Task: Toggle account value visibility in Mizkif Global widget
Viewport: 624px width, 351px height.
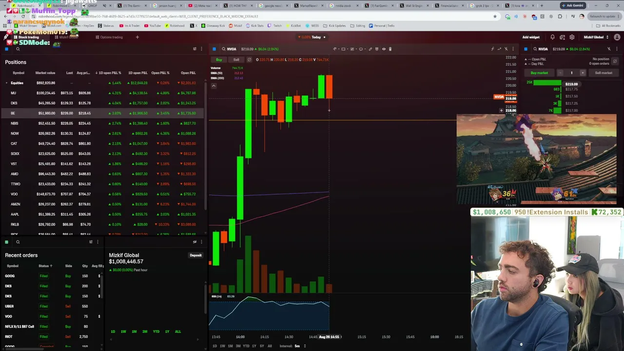Action: pos(195,242)
